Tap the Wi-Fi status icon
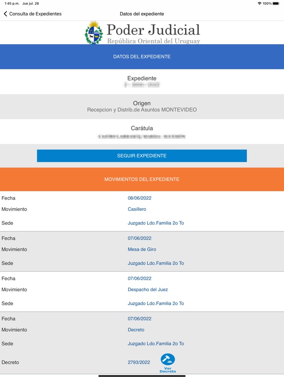 (258, 4)
